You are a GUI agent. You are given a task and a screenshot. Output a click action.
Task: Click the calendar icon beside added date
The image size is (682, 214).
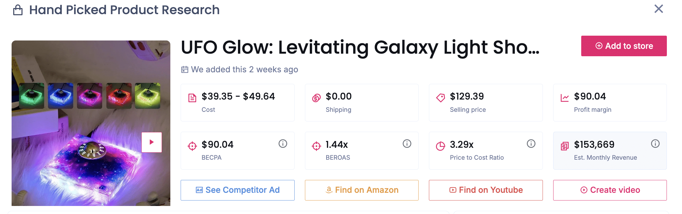tap(185, 69)
